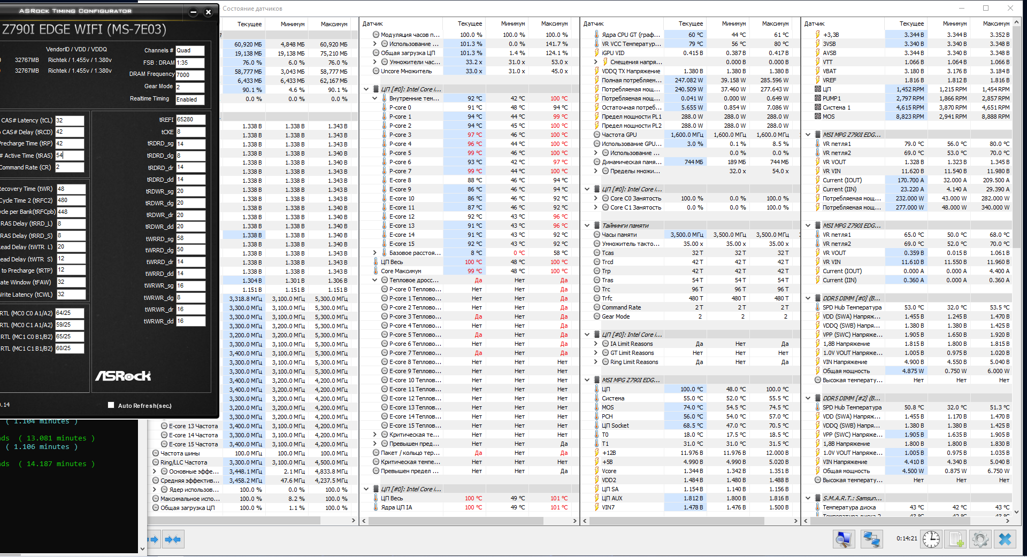This screenshot has width=1027, height=557.
Task: Click the circle icon beside Tcas
Action: 597,253
